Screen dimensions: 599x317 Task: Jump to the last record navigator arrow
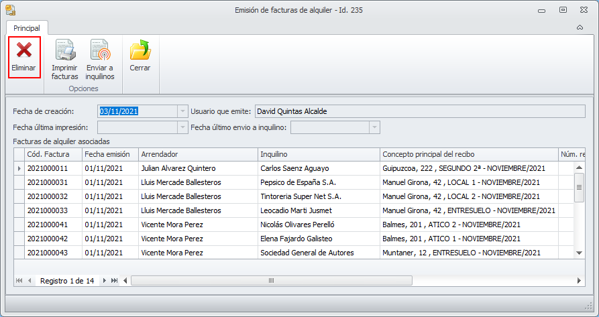[115, 280]
